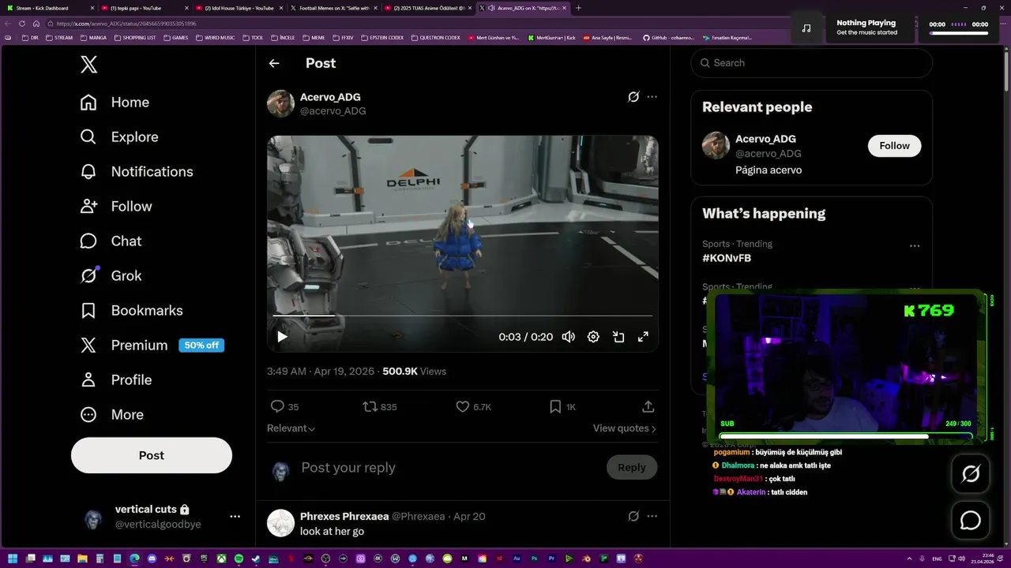This screenshot has height=568, width=1011.
Task: Click the music note player icon
Action: (806, 28)
